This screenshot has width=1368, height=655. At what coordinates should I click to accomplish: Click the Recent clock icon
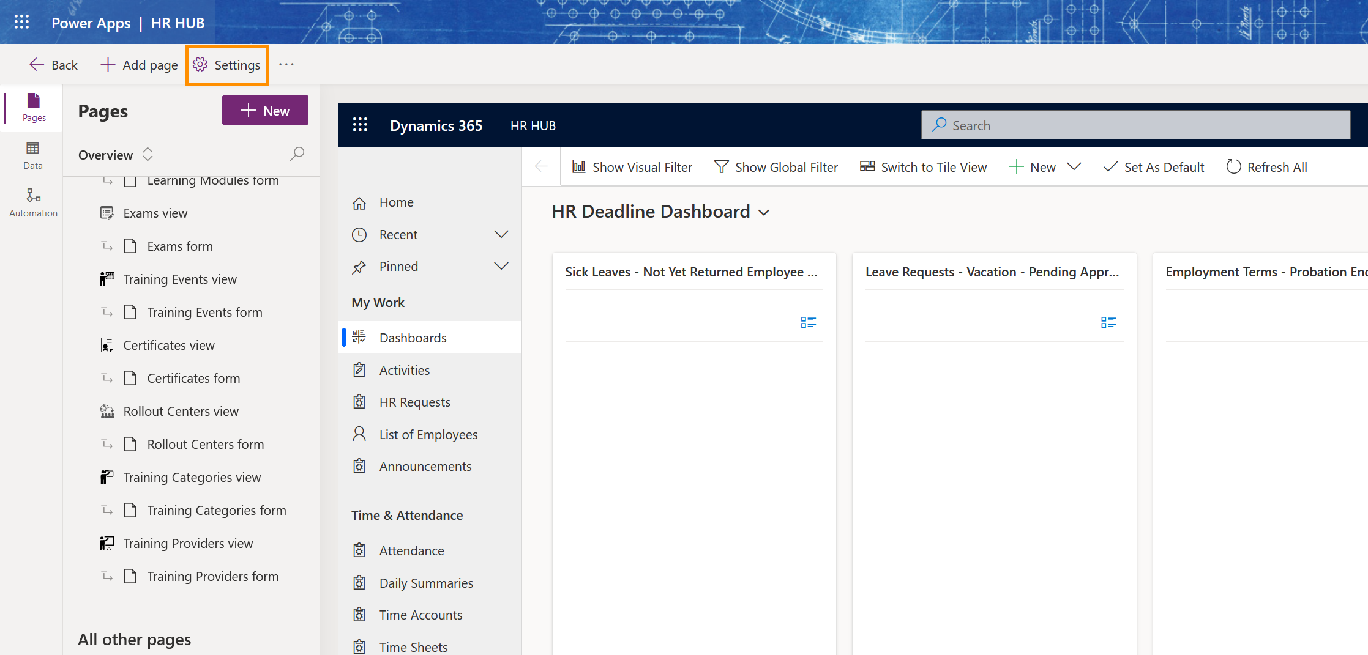click(x=359, y=235)
